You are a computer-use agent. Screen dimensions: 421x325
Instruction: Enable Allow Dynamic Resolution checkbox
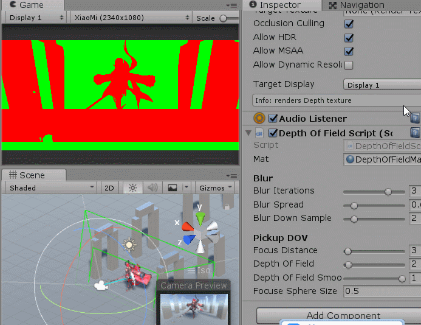click(x=349, y=65)
